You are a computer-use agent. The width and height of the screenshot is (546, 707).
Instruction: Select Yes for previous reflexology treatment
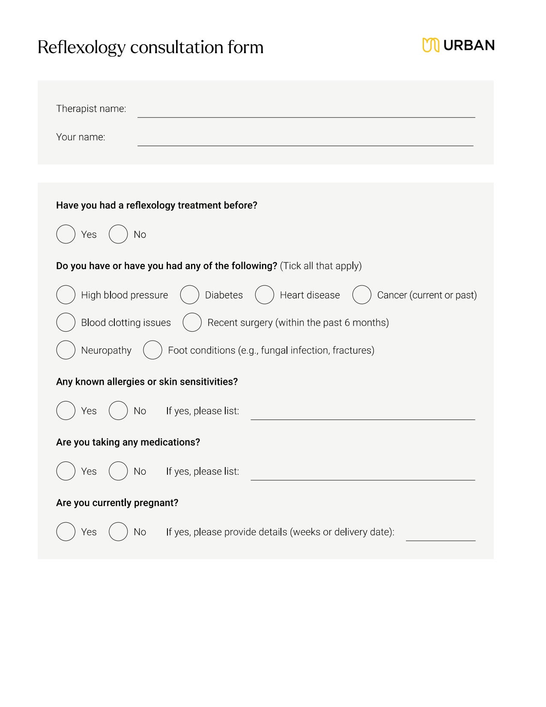point(66,234)
